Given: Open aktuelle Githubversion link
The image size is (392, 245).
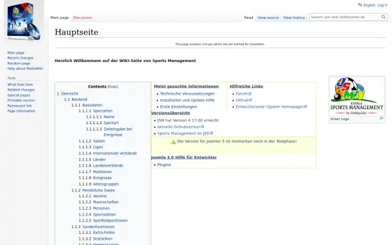Looking at the screenshot, I should click(180, 127).
